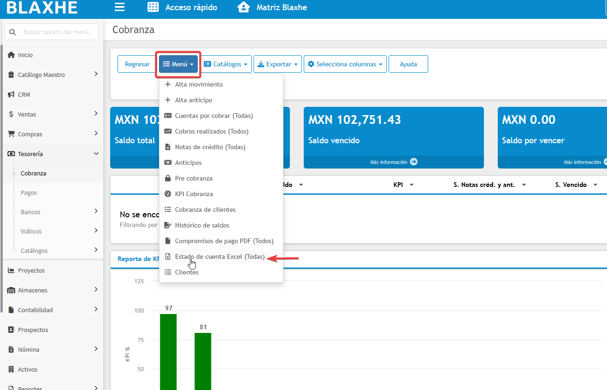Select Cuentas por cobrar (Todas)
This screenshot has height=390, width=607.
click(221, 116)
